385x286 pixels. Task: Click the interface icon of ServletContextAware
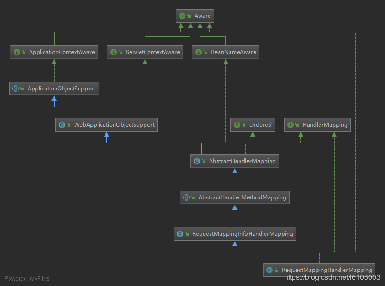tap(114, 52)
